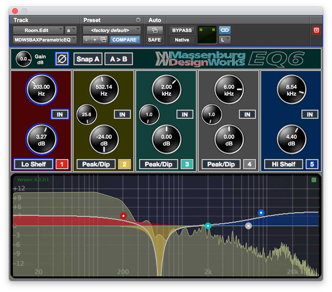The image size is (332, 292).
Task: Enable BYPASS for the plug-in
Action: pos(182,30)
